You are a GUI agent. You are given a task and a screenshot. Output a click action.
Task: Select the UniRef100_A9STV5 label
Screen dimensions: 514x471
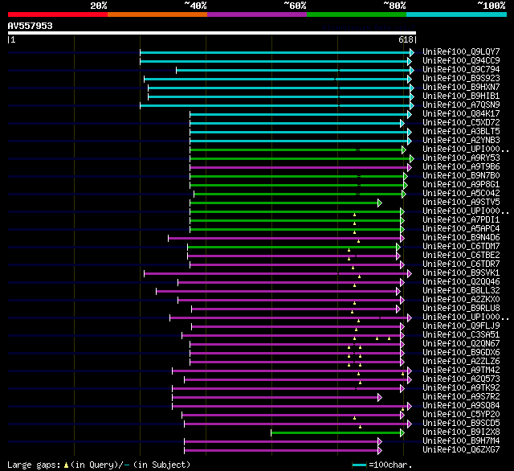point(461,203)
